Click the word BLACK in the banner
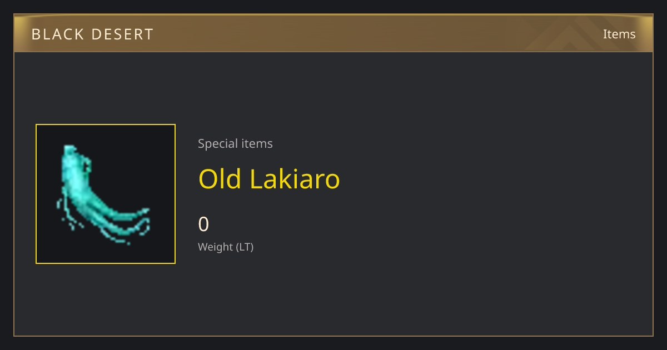This screenshot has height=350, width=667. click(x=57, y=34)
